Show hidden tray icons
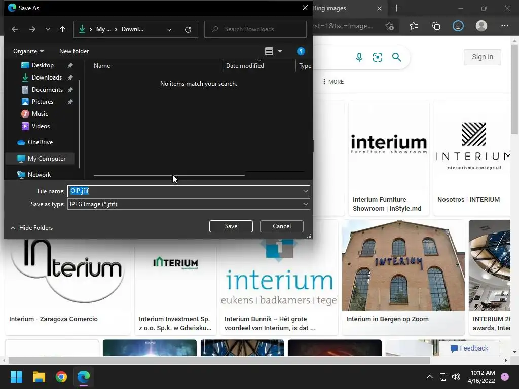 (x=430, y=377)
